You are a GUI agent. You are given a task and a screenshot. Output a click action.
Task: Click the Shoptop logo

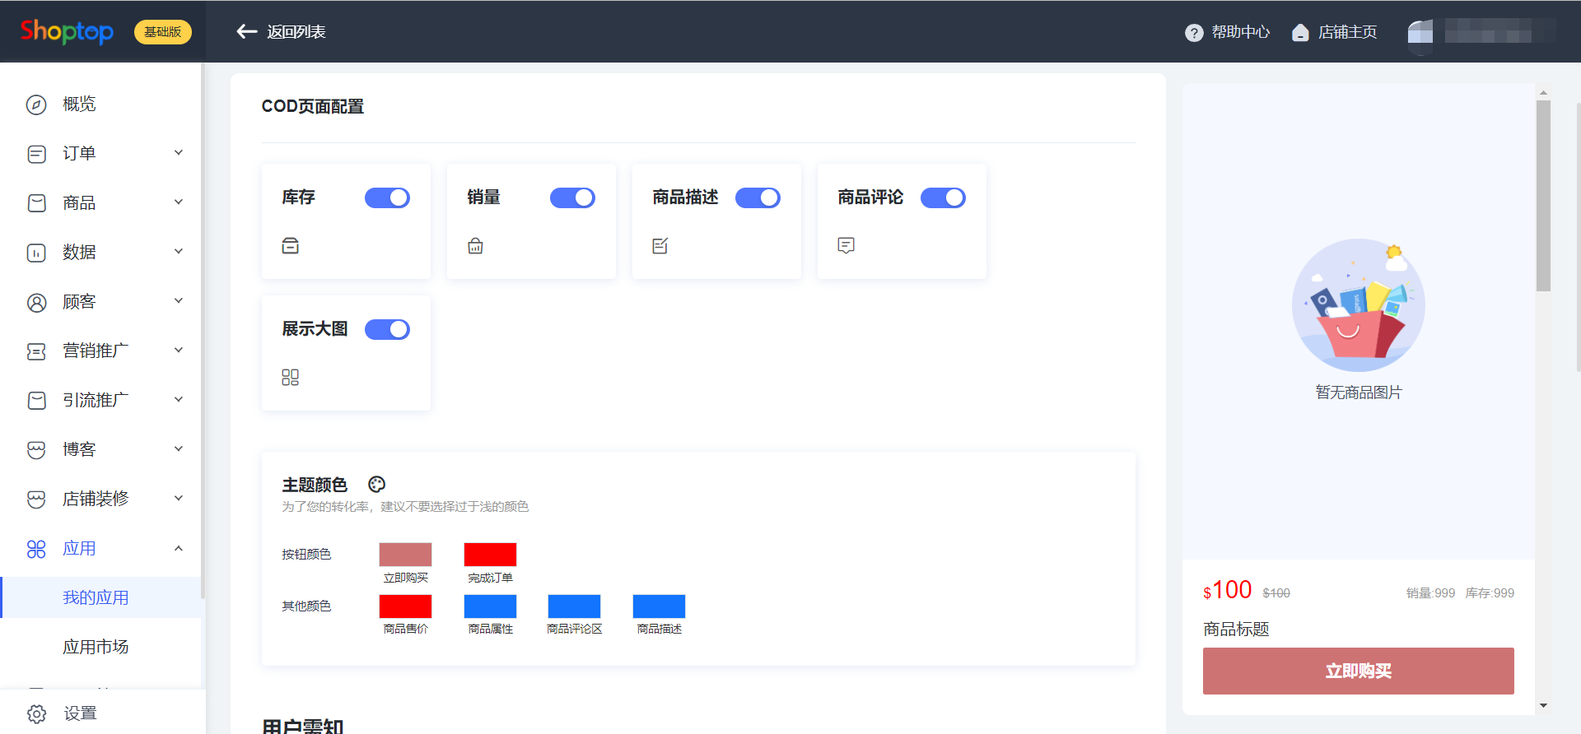click(x=67, y=31)
